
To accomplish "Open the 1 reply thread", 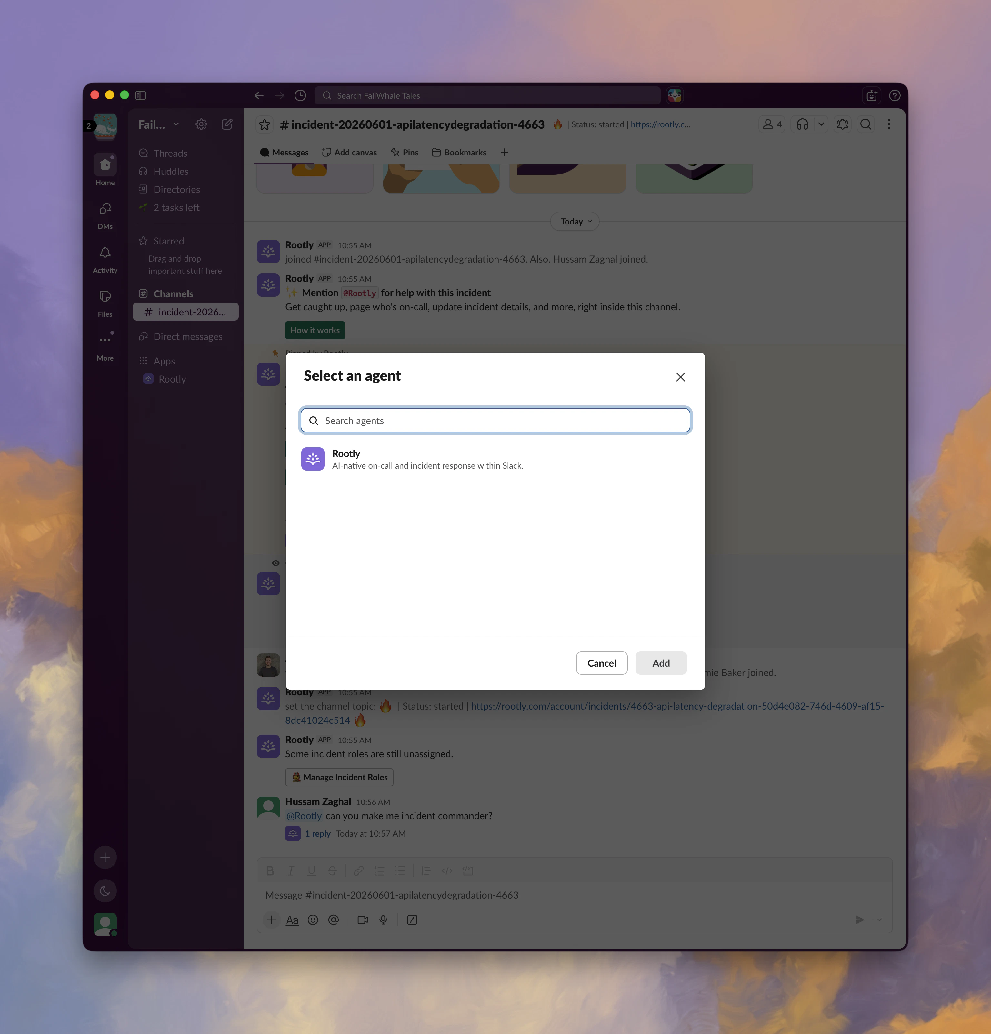I will 318,833.
